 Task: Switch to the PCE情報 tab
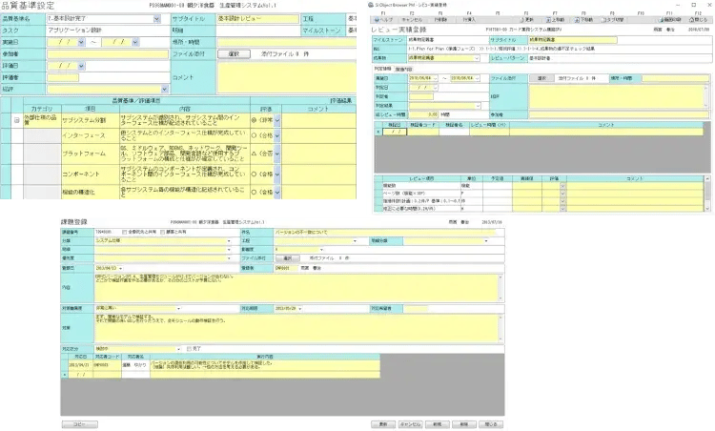pyautogui.click(x=380, y=70)
